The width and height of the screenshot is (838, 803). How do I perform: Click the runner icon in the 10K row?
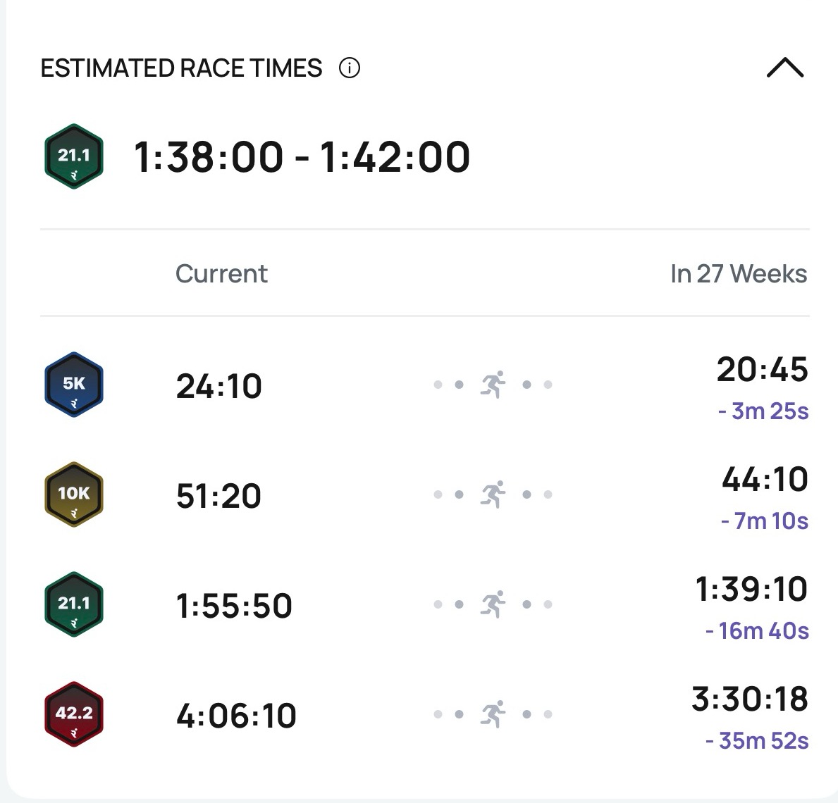pyautogui.click(x=493, y=494)
